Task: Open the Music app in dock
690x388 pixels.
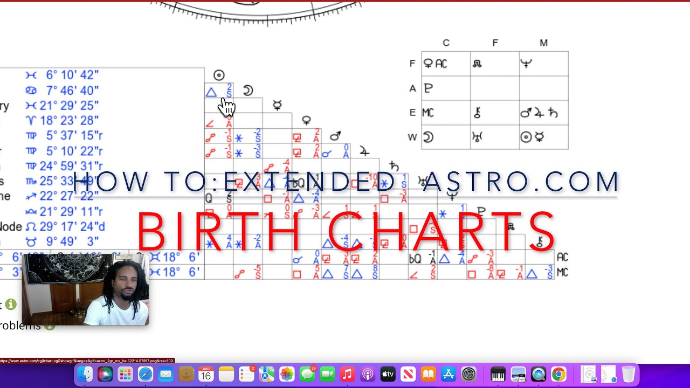Action: (x=348, y=374)
